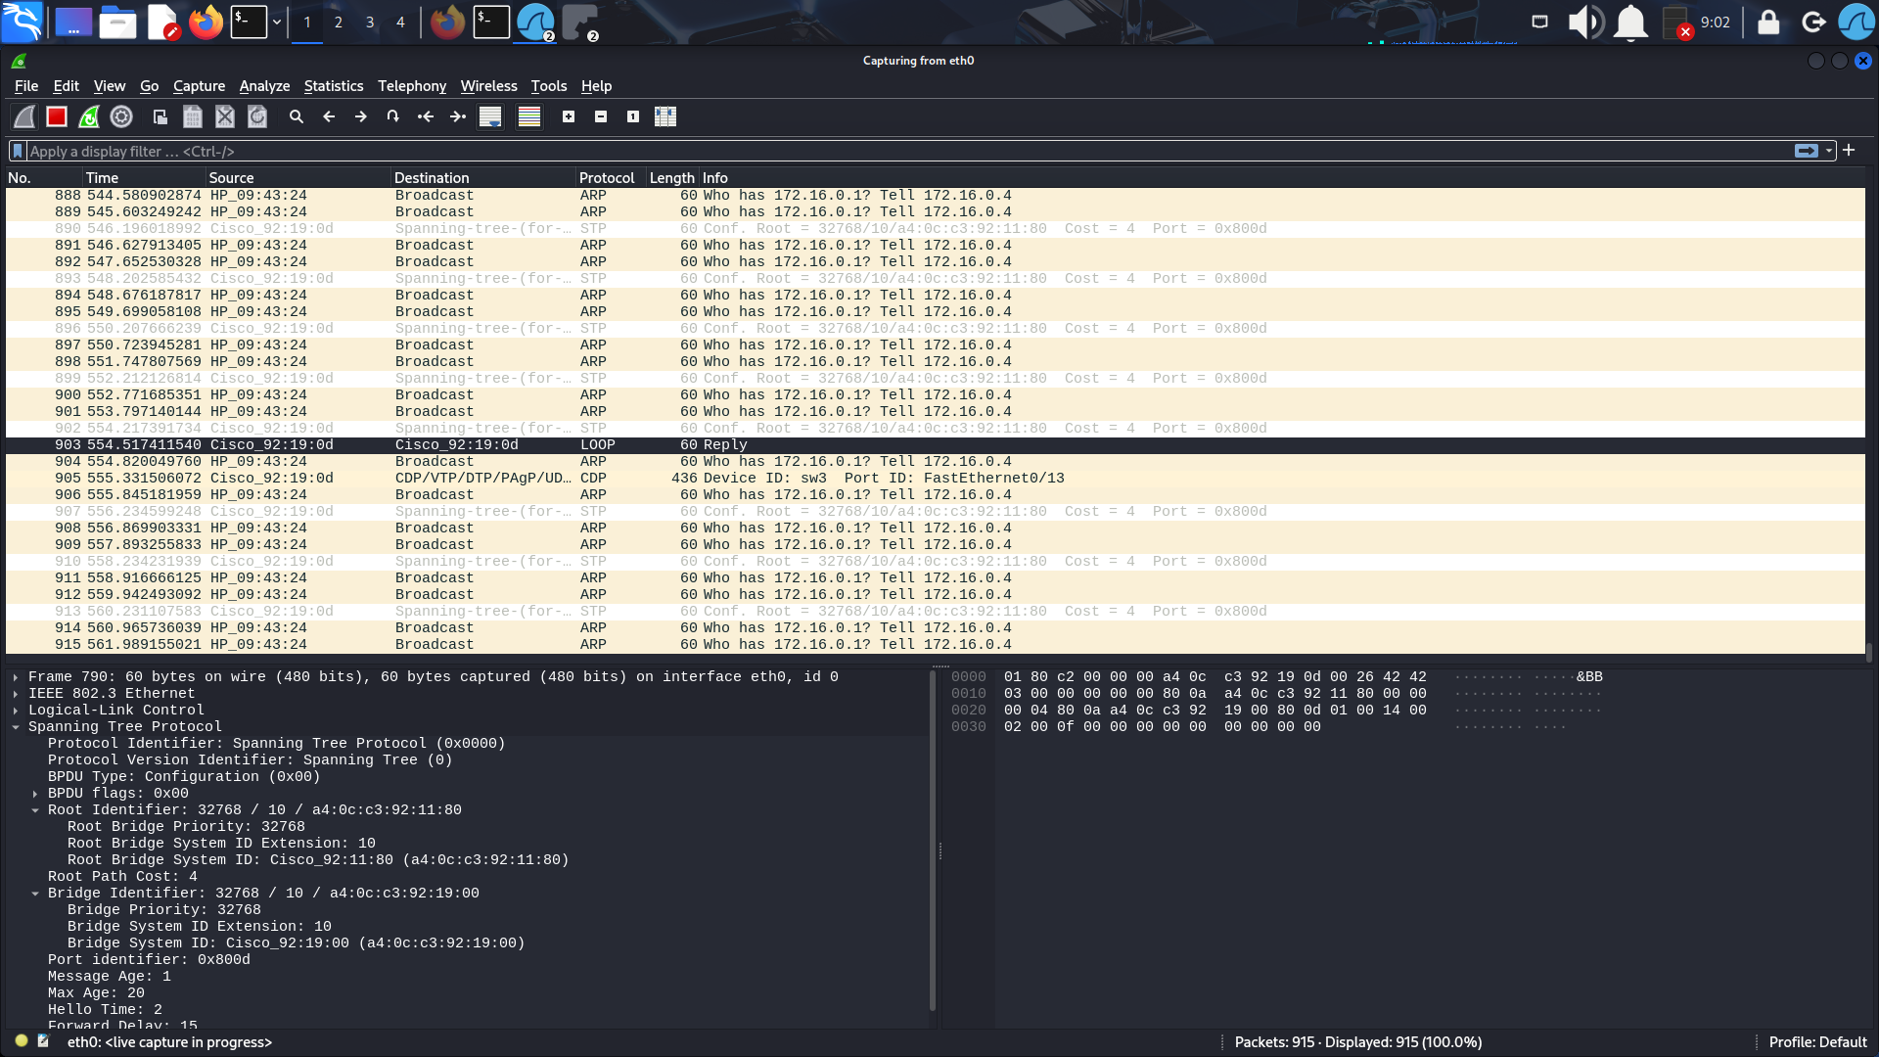This screenshot has width=1879, height=1057.
Task: Expand the Frame 790 tree node
Action: (16, 677)
